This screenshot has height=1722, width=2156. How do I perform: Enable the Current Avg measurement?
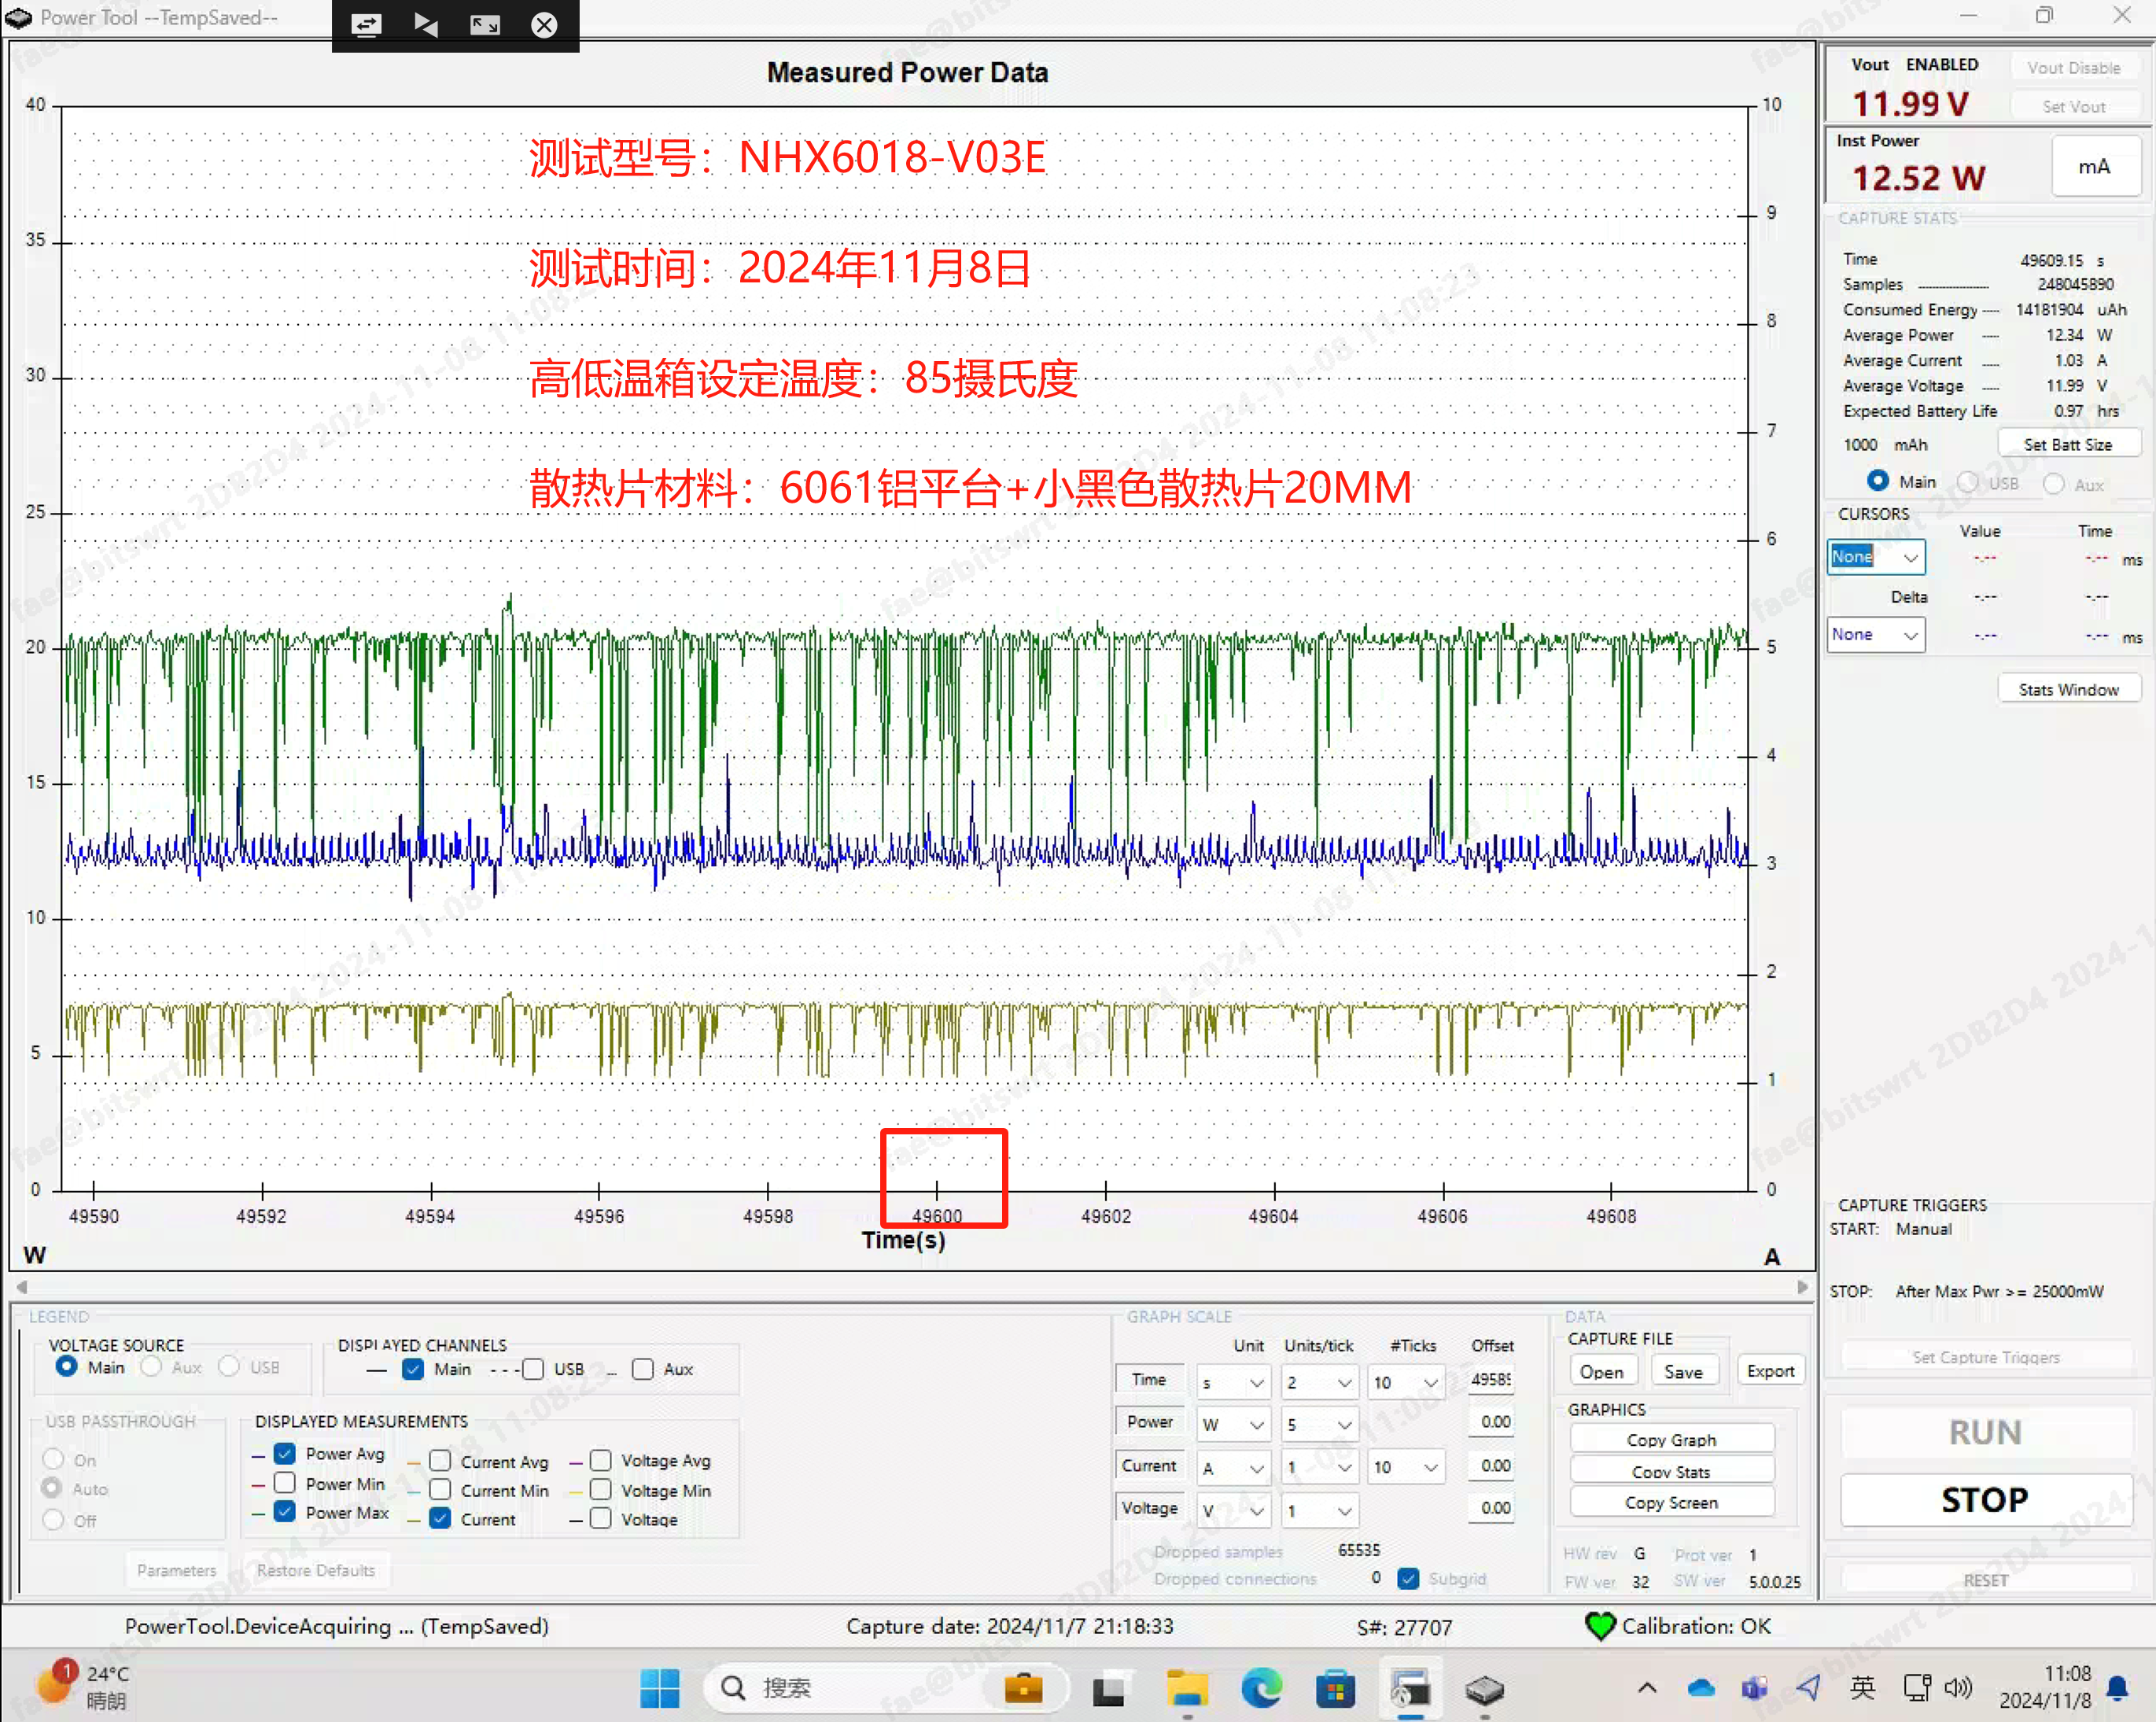[440, 1461]
